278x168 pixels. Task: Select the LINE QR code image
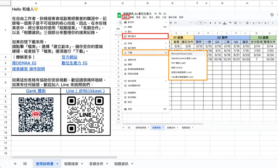(x=85, y=115)
